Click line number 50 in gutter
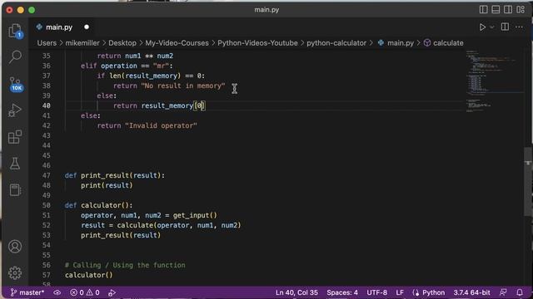 47,205
